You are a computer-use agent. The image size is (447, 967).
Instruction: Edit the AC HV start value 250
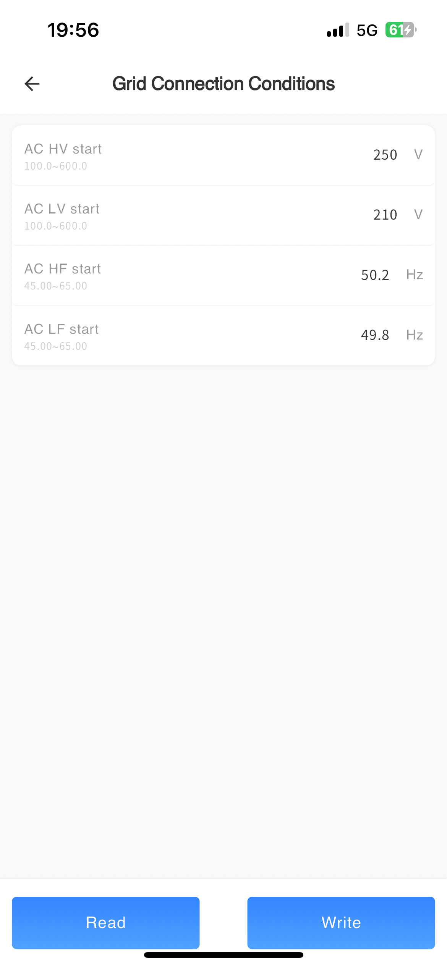(385, 155)
